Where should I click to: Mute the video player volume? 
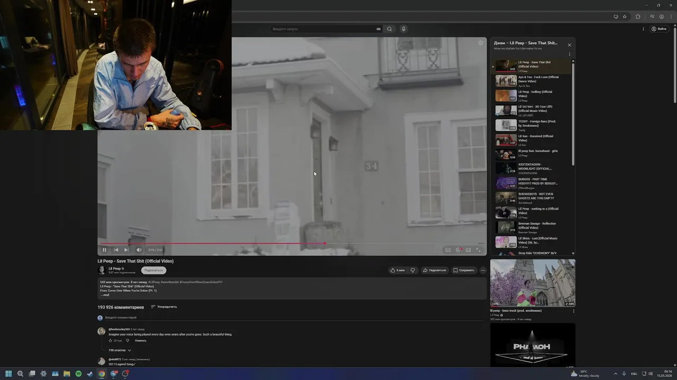tap(139, 250)
